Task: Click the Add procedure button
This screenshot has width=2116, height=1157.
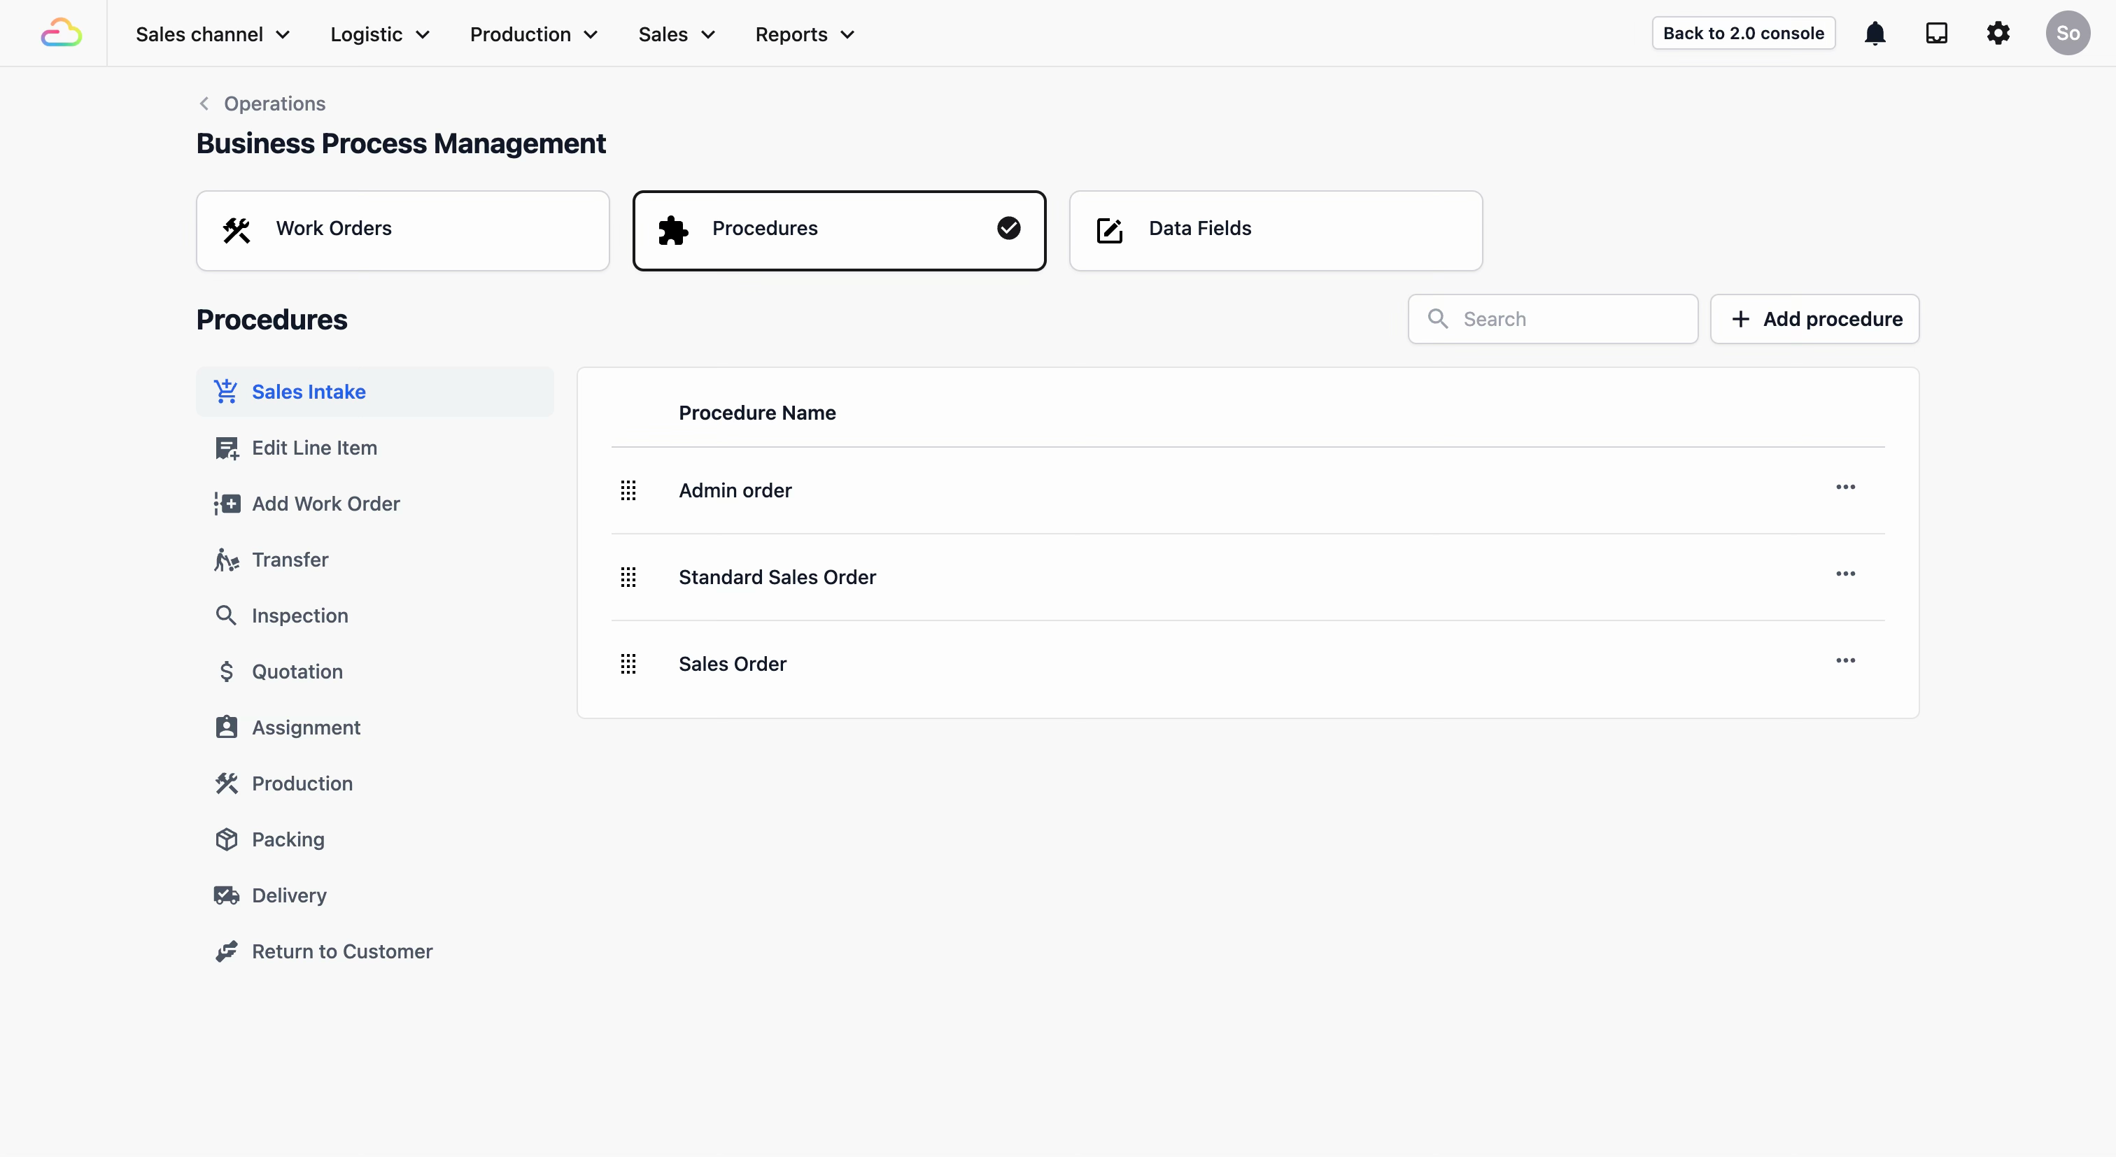Action: click(1814, 320)
